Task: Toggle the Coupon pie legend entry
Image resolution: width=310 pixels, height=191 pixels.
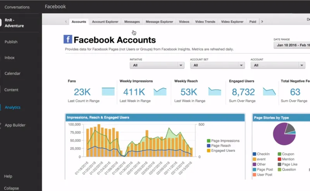Action: 286,154
